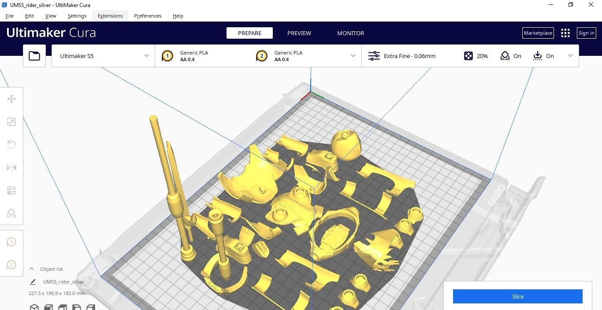The height and width of the screenshot is (310, 602).
Task: Expand the material configuration dropdown arrow
Action: (x=353, y=56)
